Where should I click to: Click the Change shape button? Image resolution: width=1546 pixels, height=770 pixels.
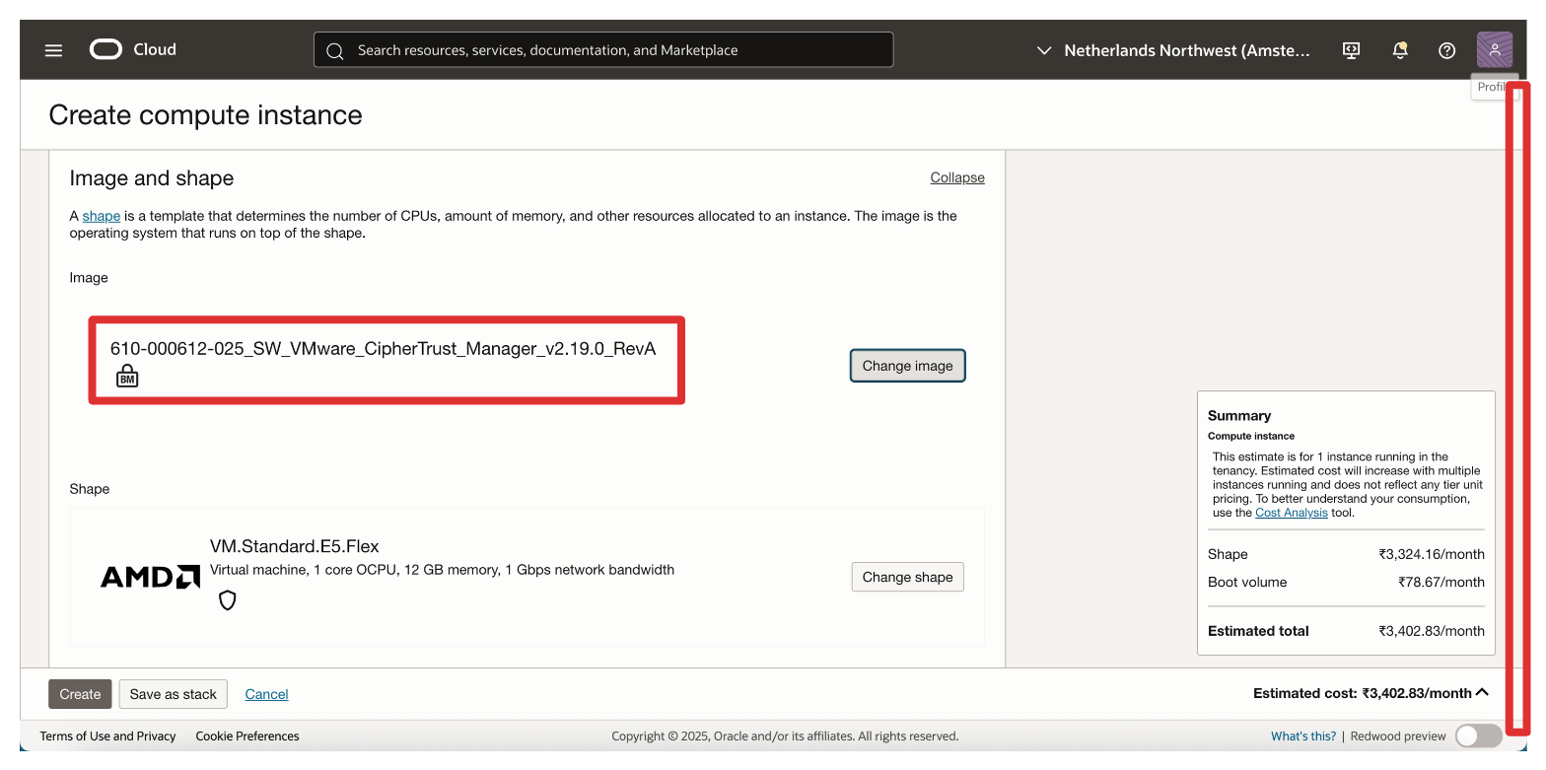pos(907,577)
